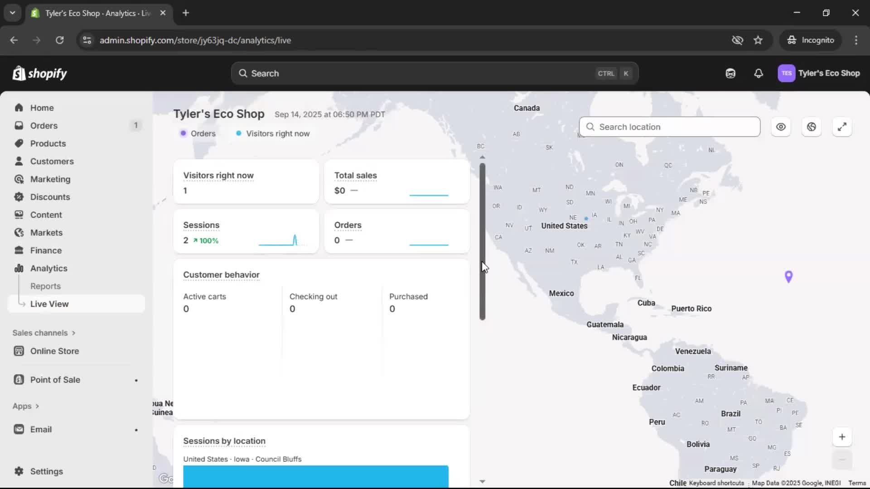Click the tracking protection eye icon
Viewport: 870px width, 489px height.
(737, 40)
